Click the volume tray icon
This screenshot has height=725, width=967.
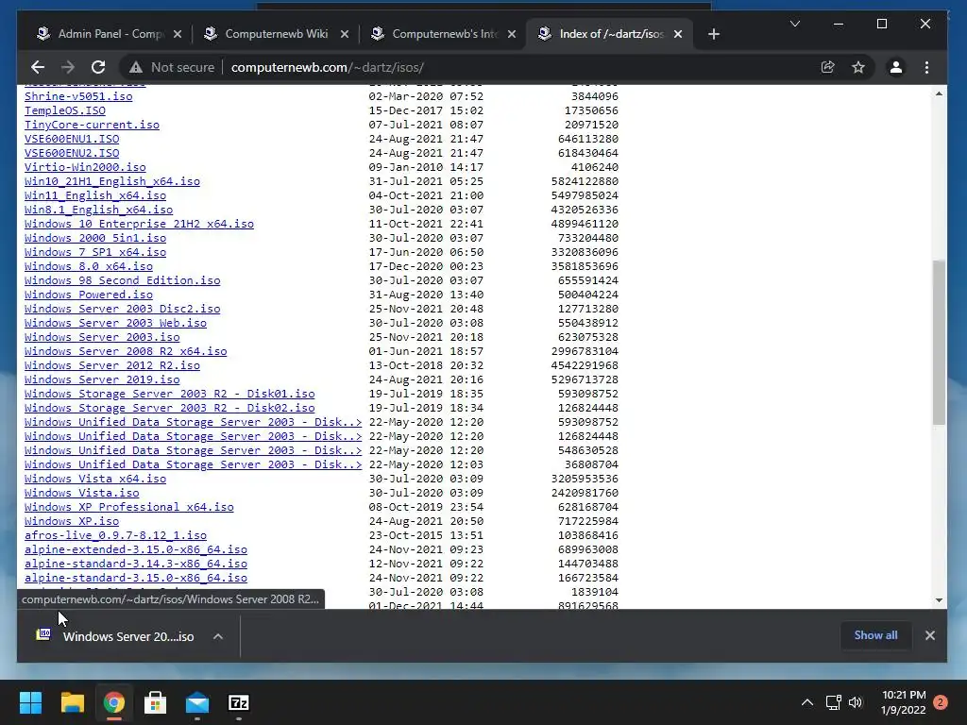856,702
